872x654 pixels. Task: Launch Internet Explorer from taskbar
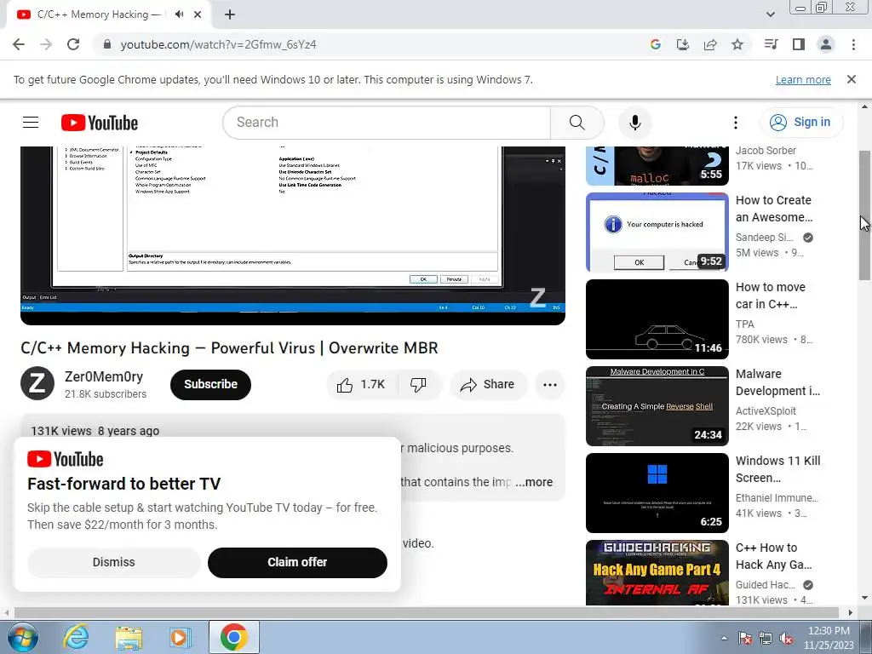pos(76,637)
